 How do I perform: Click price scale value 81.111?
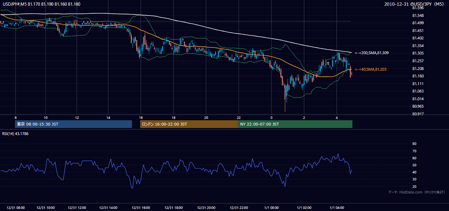[417, 84]
